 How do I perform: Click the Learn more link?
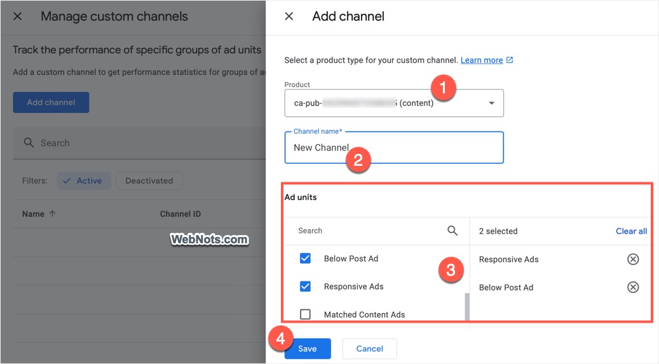coord(482,60)
